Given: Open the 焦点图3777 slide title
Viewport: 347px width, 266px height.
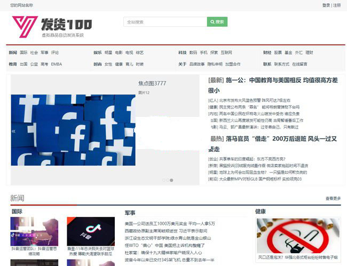Looking at the screenshot, I should (x=152, y=83).
